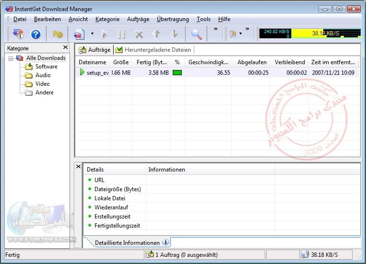Move job down with down arrow

(174, 34)
